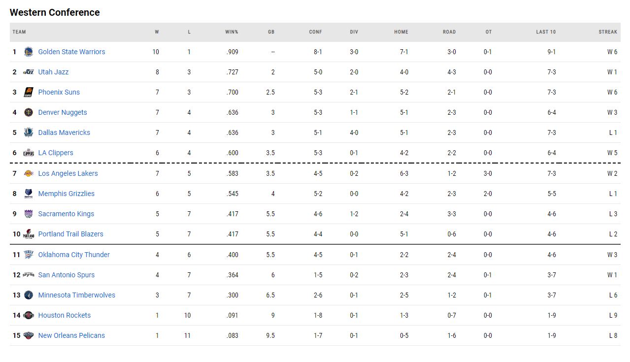The width and height of the screenshot is (630, 362).
Task: Open the Sacramento Kings team link
Action: click(x=66, y=214)
